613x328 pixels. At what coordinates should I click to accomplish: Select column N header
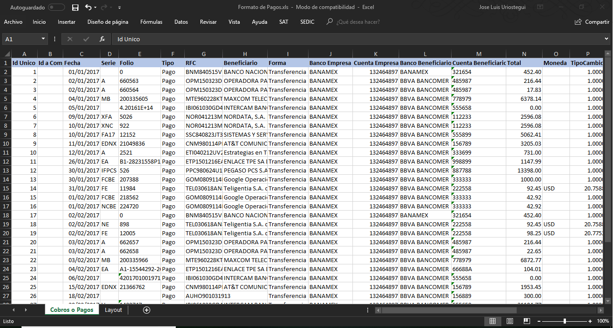[x=524, y=54]
